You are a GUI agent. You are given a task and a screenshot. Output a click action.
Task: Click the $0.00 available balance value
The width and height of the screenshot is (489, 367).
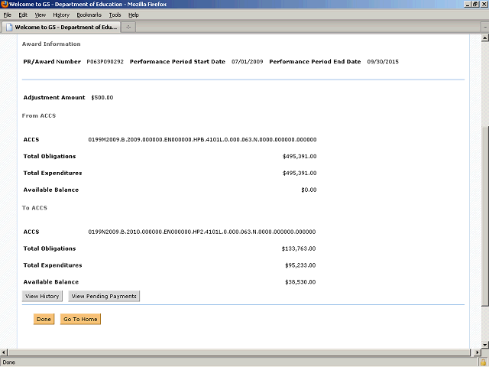[309, 190]
